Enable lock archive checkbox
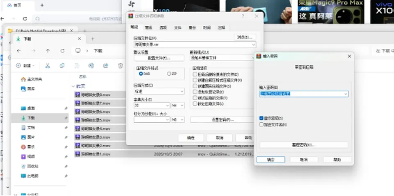This screenshot has height=196, width=394. (195, 104)
